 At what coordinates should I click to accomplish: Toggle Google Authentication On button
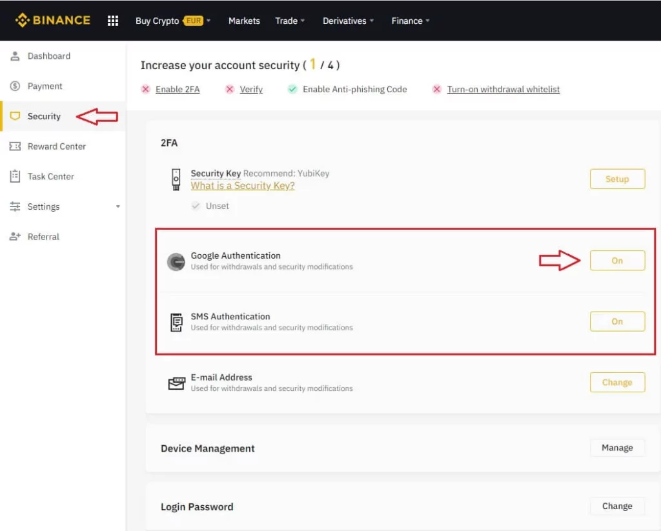[617, 261]
